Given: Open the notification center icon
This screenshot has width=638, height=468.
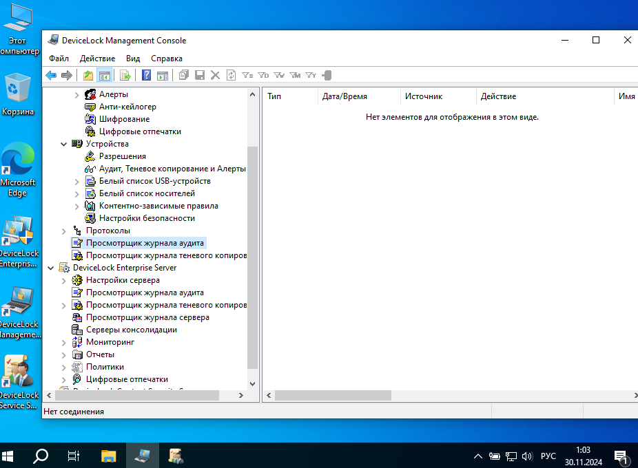Looking at the screenshot, I should [621, 456].
